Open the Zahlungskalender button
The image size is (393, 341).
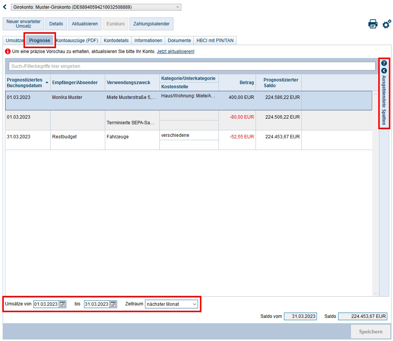point(151,24)
